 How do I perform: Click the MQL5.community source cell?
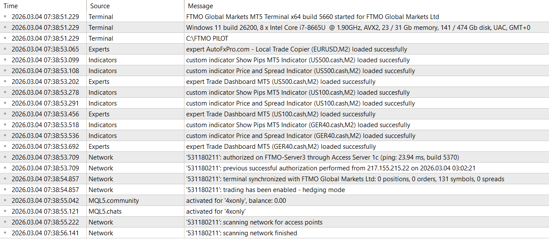point(114,201)
